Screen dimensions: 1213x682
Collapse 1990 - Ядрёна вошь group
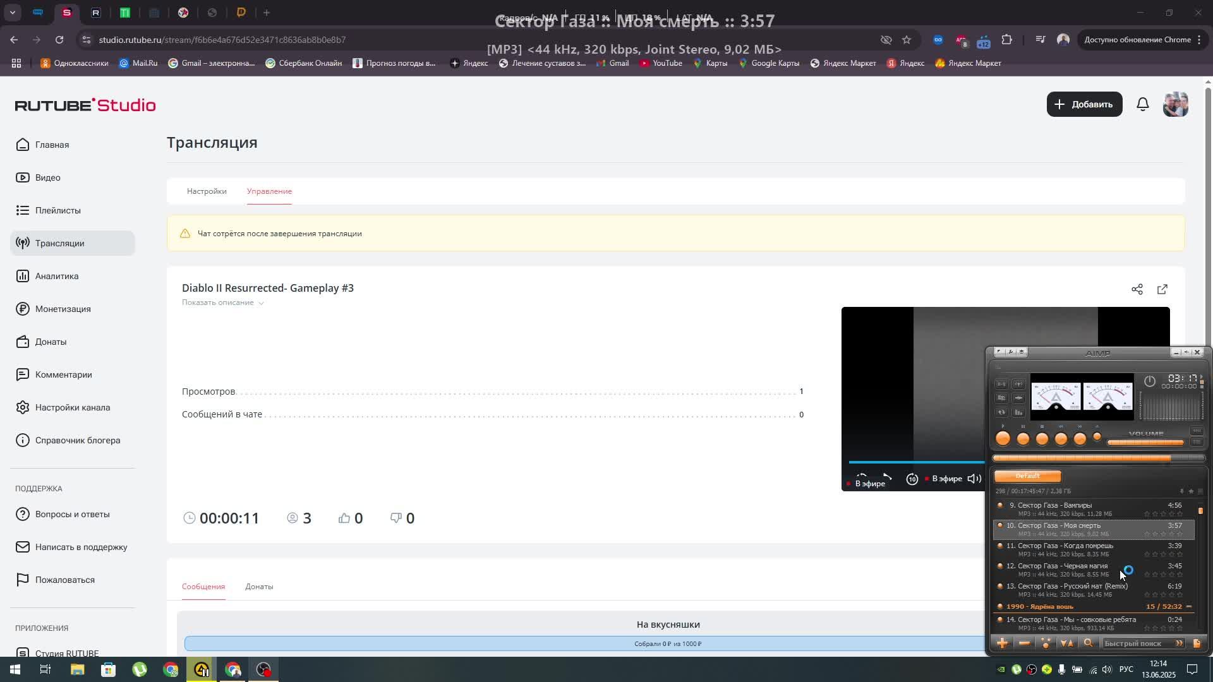click(1188, 607)
